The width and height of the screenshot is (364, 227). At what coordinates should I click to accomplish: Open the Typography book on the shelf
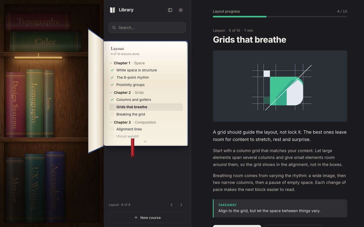(x=38, y=21)
